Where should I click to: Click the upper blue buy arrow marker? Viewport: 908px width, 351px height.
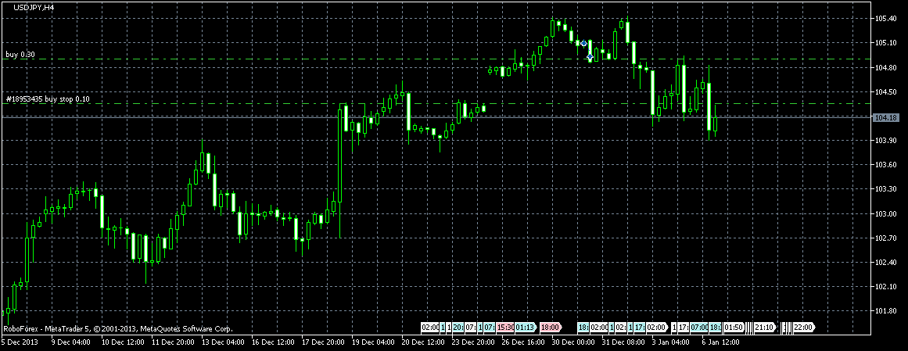coord(583,43)
